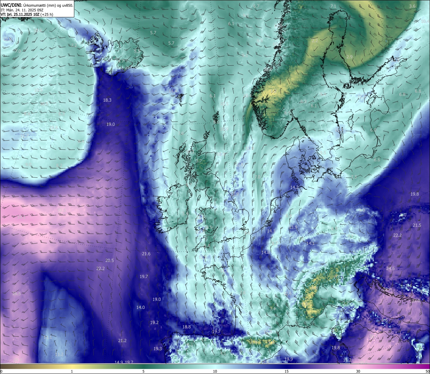Click the map value 18.3 south of Iceland
430x374 pixels.
tap(107, 100)
